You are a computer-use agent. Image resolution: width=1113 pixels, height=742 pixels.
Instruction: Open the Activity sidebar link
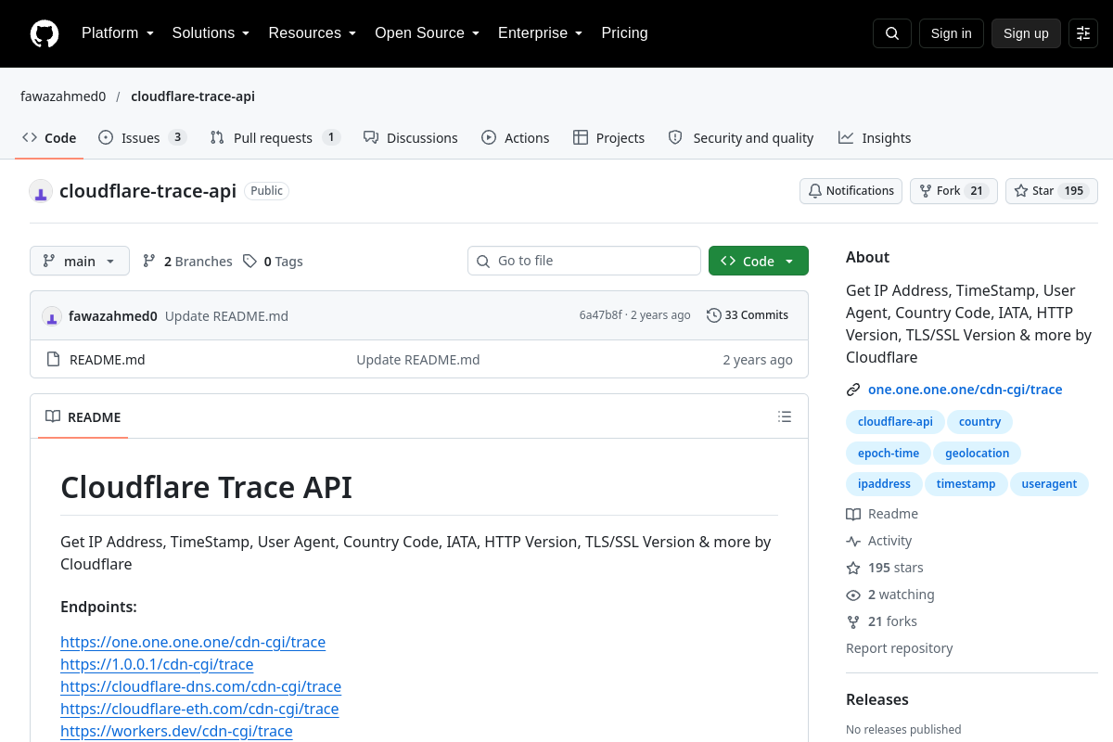[879, 541]
